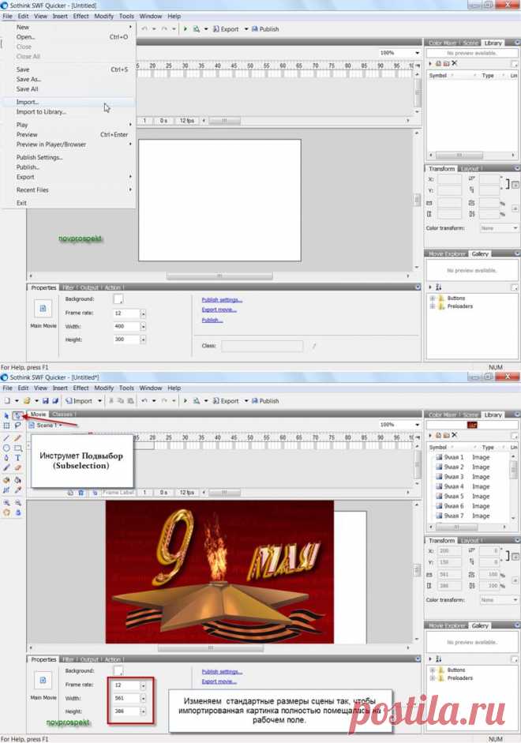Open Color transform dropdown in upper Transform panel
This screenshot has height=743, width=521.
tap(499, 228)
